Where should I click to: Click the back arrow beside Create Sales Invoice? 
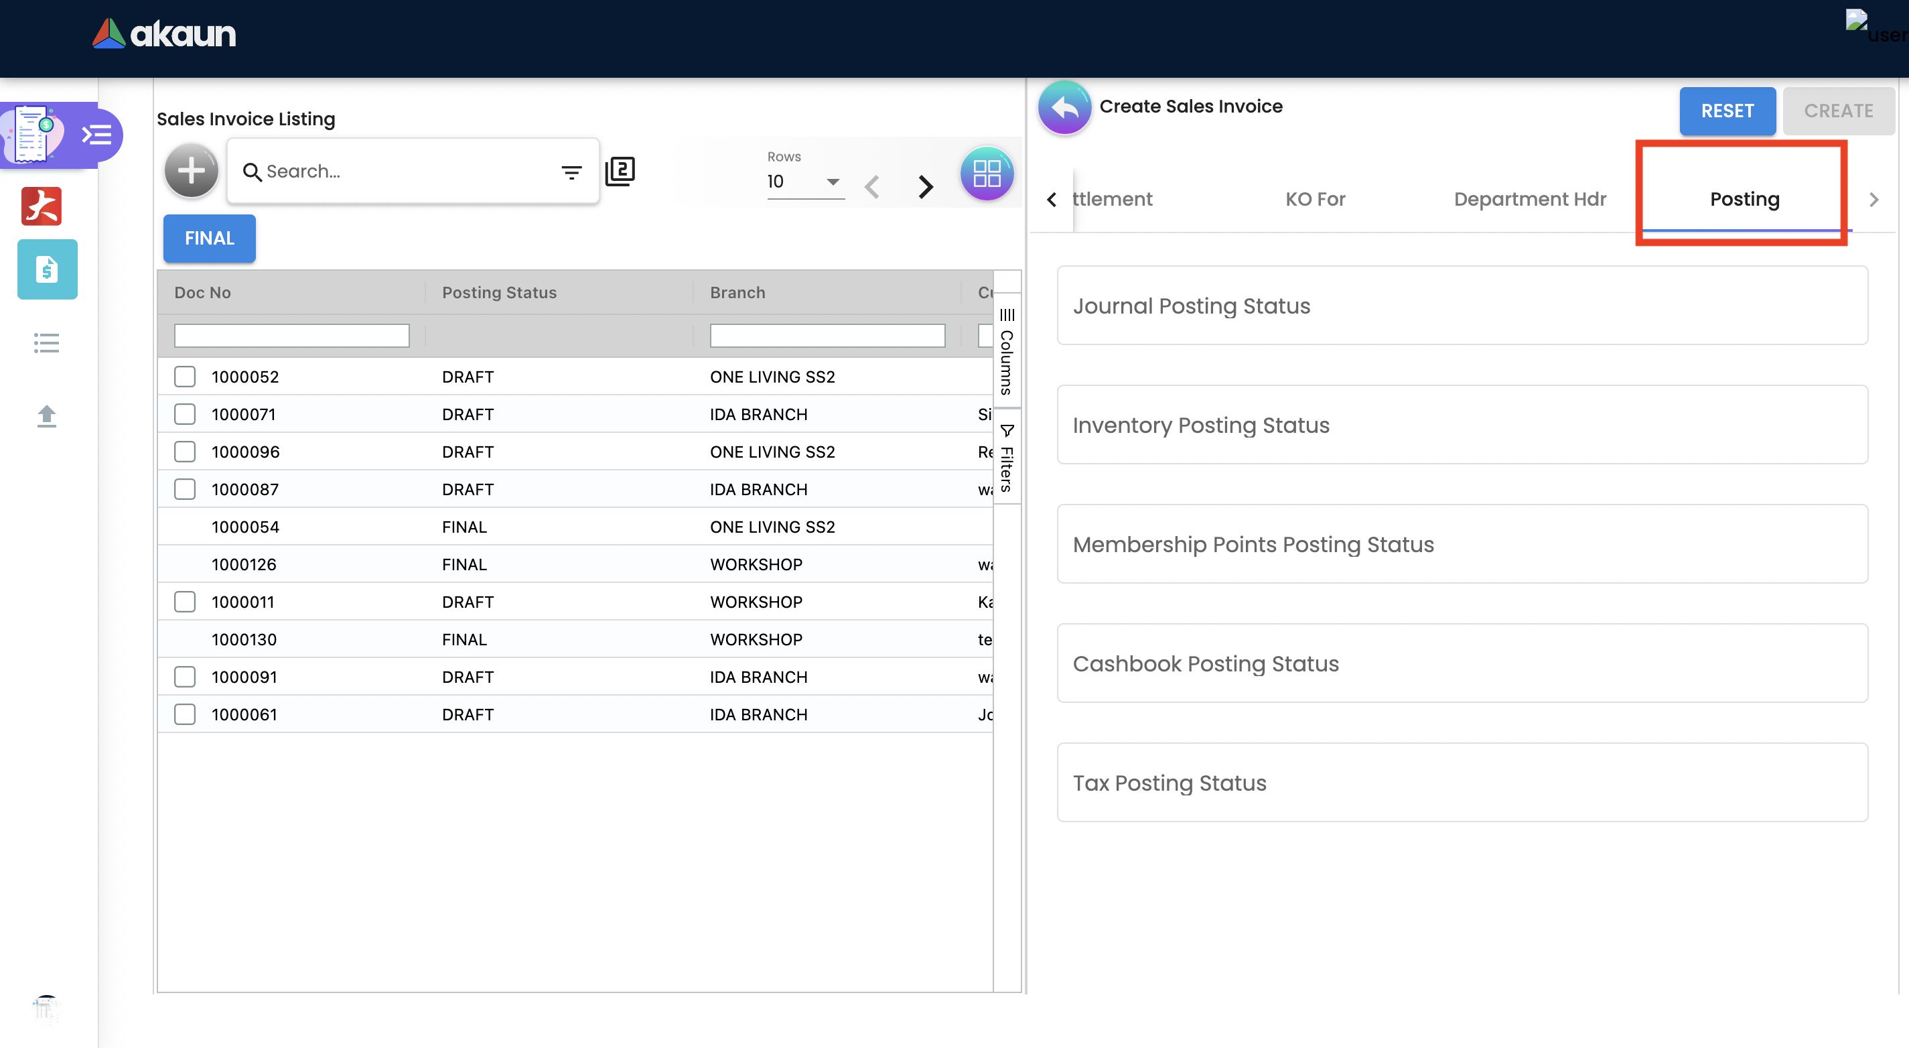(x=1064, y=108)
